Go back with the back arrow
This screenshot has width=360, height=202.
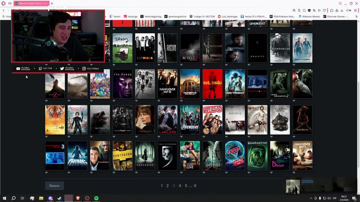pos(3,10)
